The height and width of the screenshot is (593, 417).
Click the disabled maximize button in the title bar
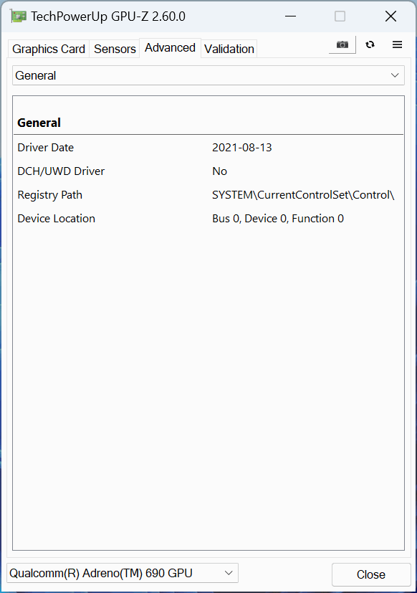340,16
